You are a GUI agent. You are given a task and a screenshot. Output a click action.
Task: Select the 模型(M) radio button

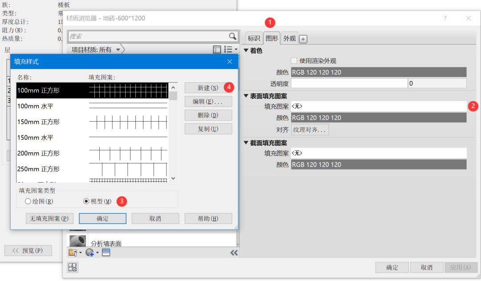pos(86,201)
